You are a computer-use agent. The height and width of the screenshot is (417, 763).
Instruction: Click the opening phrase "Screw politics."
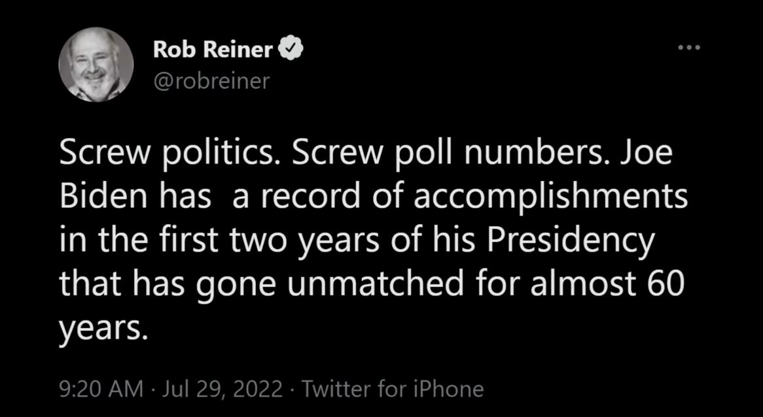(171, 154)
